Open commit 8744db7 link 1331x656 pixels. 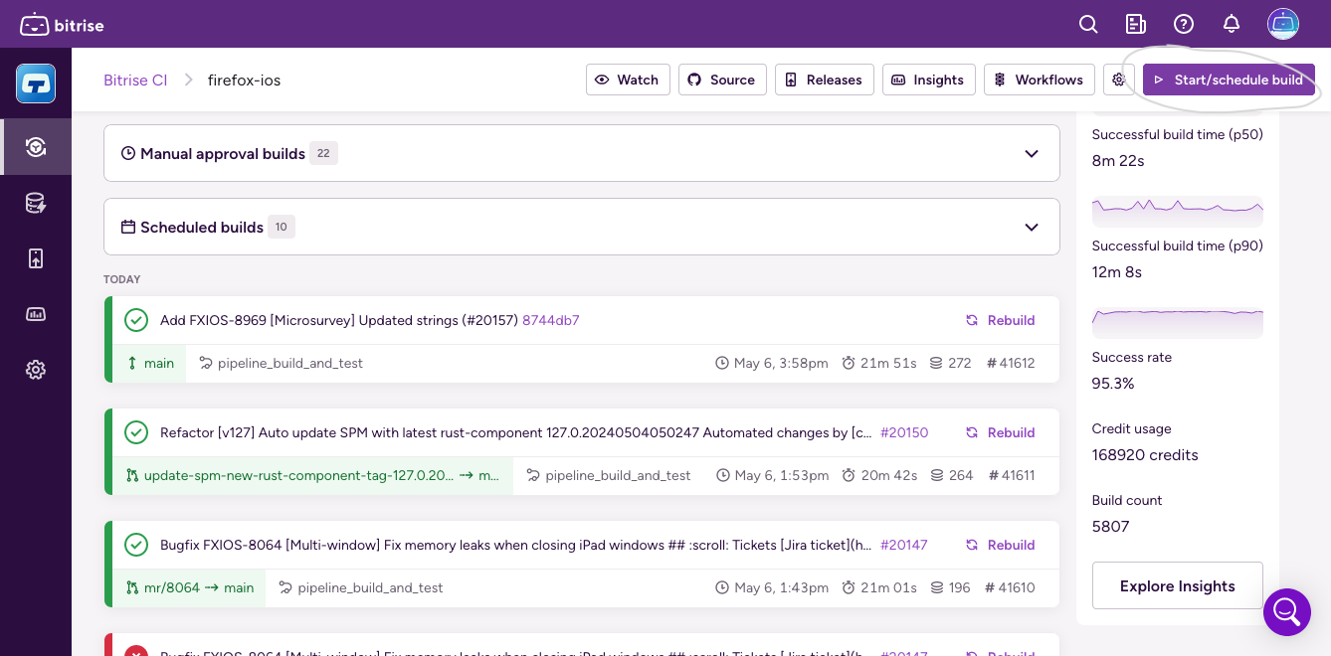551,320
